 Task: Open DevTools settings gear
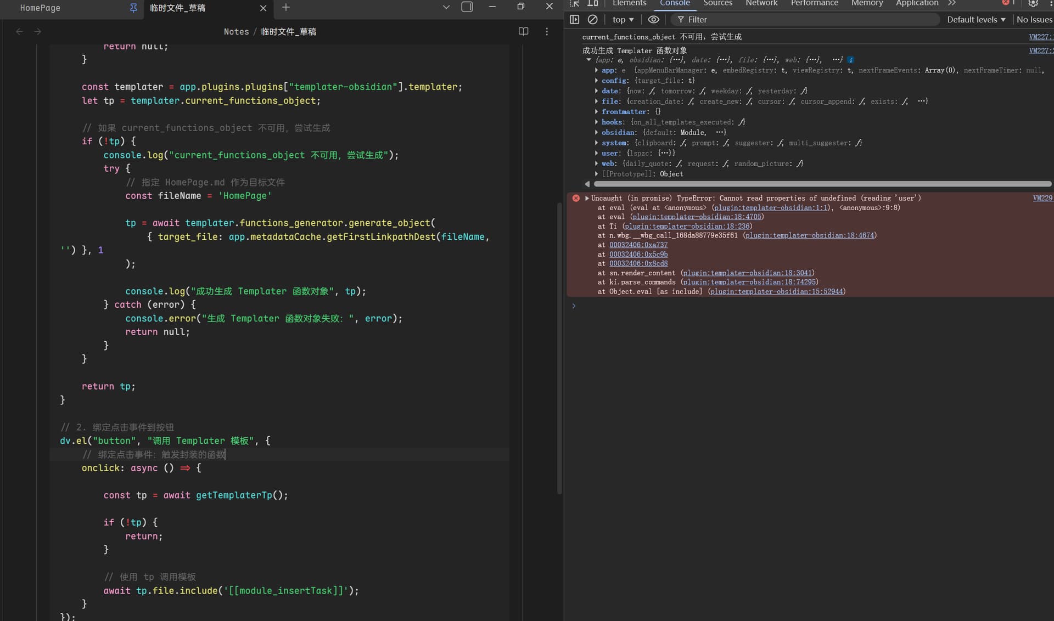click(x=1033, y=3)
